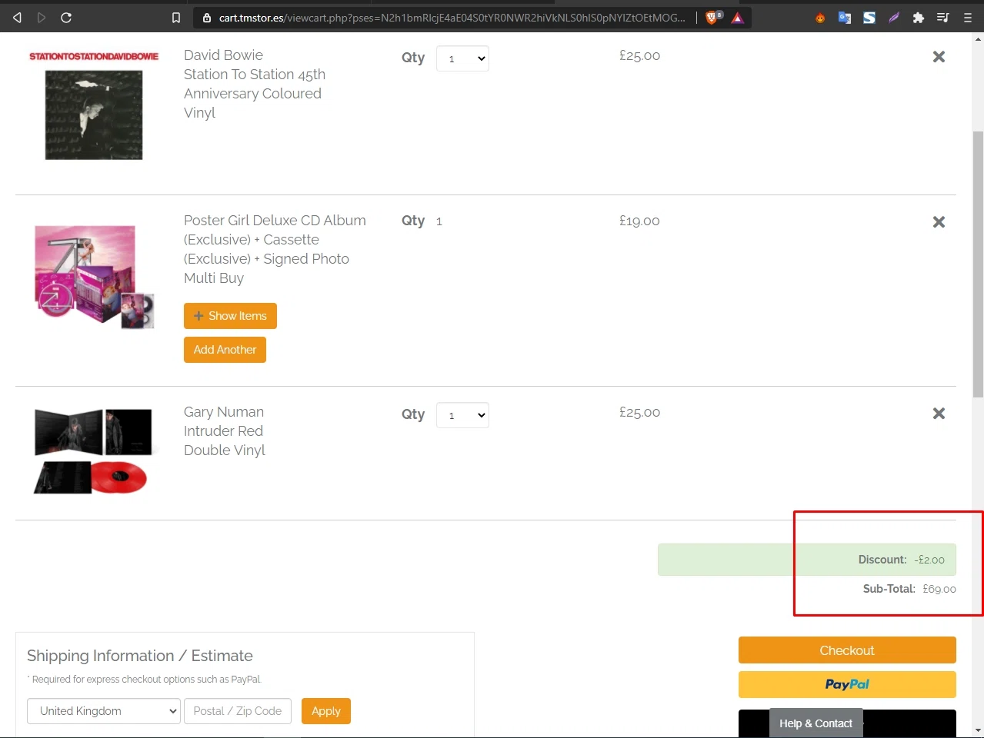
Task: Open quantity dropdown for David Bowie vinyl
Action: tap(462, 58)
